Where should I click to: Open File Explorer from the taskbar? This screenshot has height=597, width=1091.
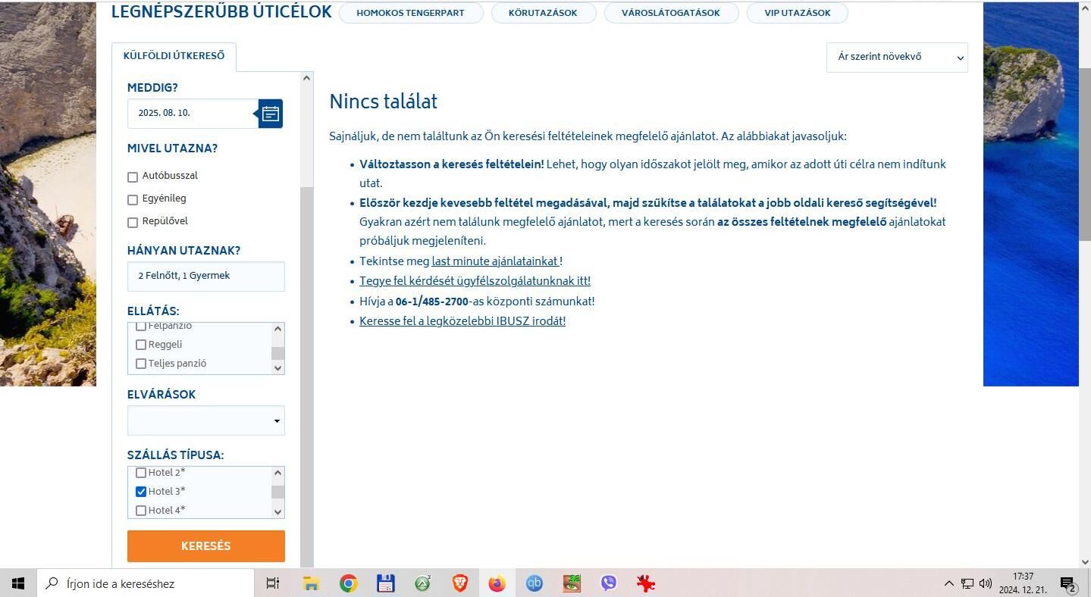point(311,583)
